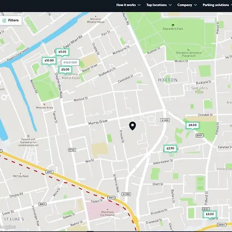Screen dimensions: 232x232
Task: Click the SOLD OUT parking marker
Action: [70, 62]
